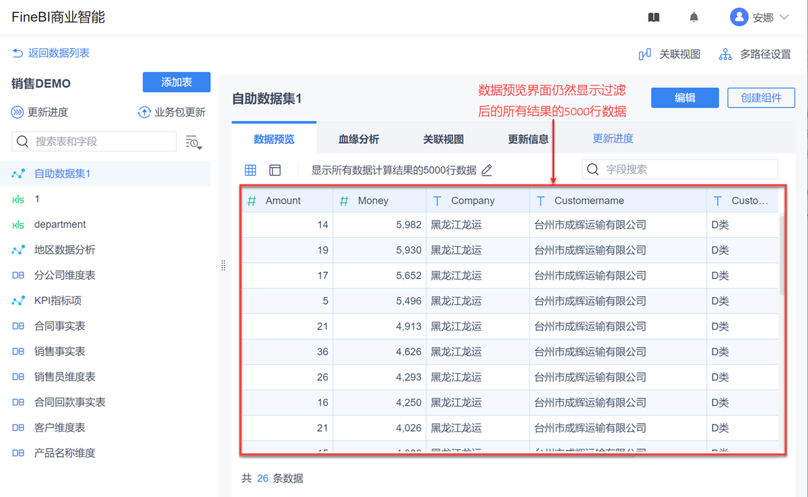
Task: Click the Money cell 4,913
Action: (x=380, y=326)
